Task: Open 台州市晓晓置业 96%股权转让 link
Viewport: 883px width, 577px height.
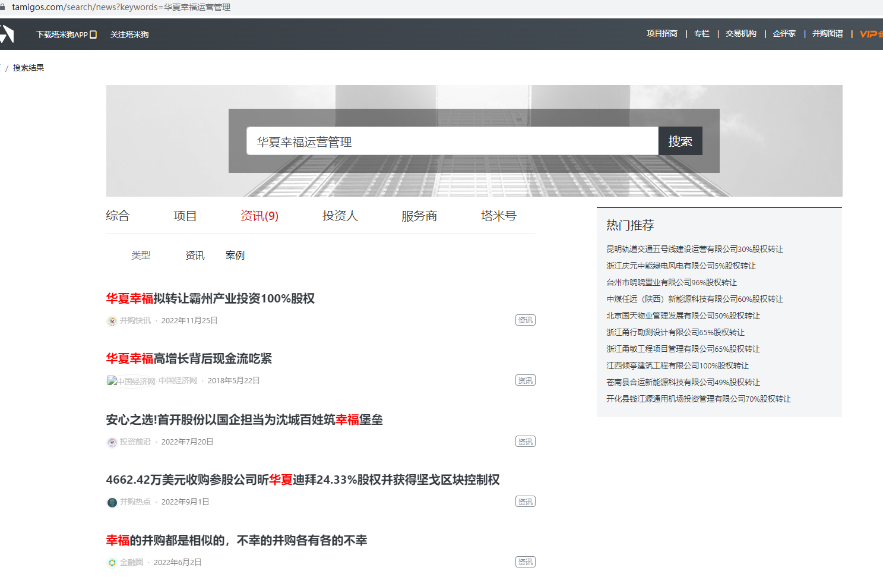Action: (x=672, y=282)
